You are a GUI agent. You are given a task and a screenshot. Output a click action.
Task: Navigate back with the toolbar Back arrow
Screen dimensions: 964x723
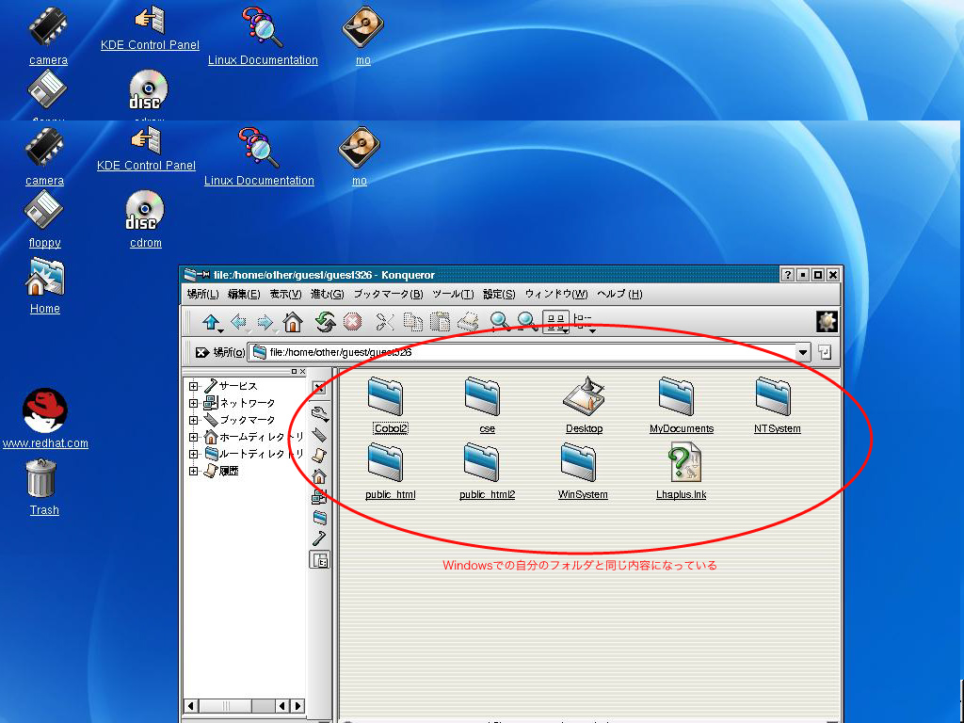(x=238, y=322)
